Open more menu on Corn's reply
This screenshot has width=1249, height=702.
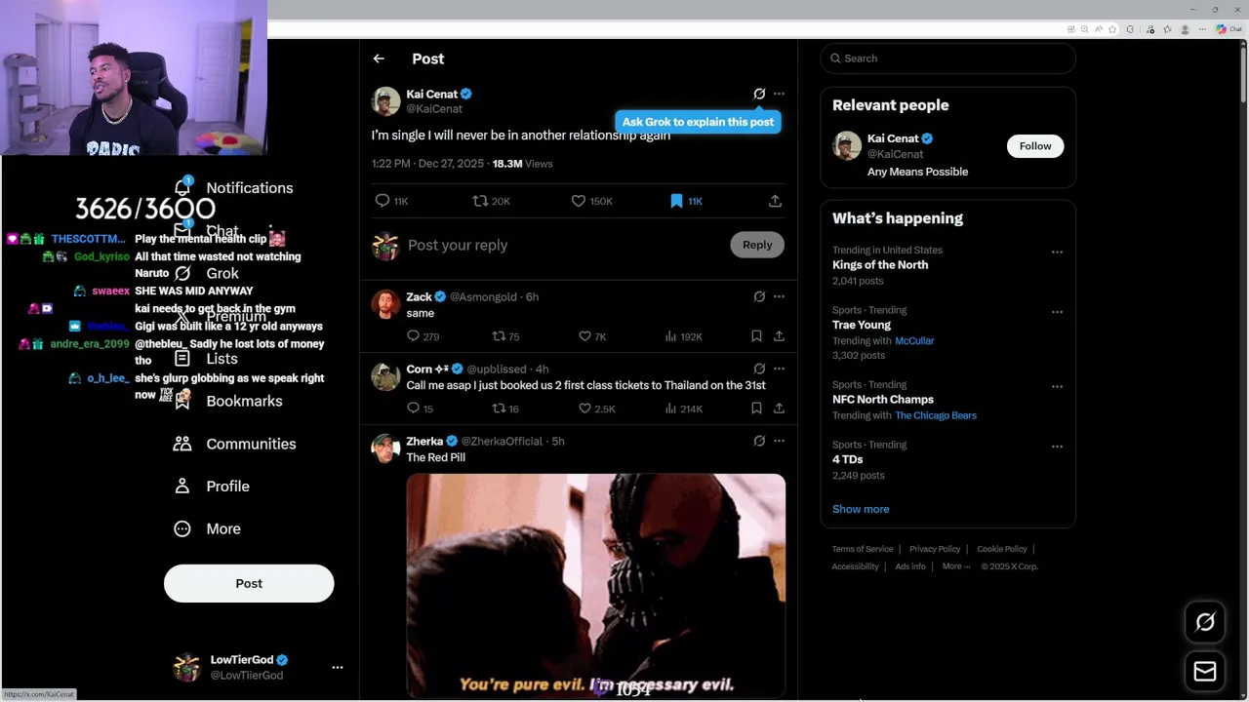(779, 369)
